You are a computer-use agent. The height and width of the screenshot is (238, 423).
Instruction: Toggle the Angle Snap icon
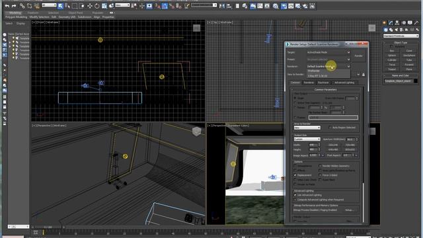(x=165, y=6)
